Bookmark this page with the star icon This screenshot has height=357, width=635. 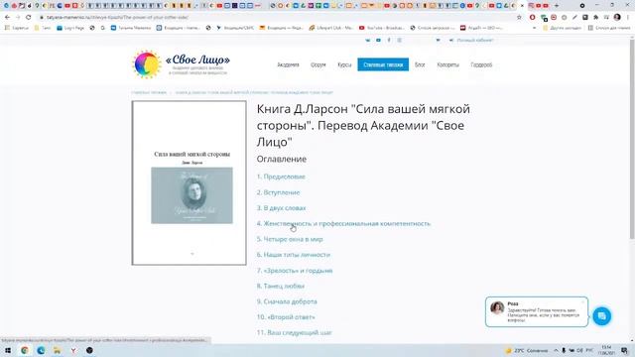[x=519, y=18]
